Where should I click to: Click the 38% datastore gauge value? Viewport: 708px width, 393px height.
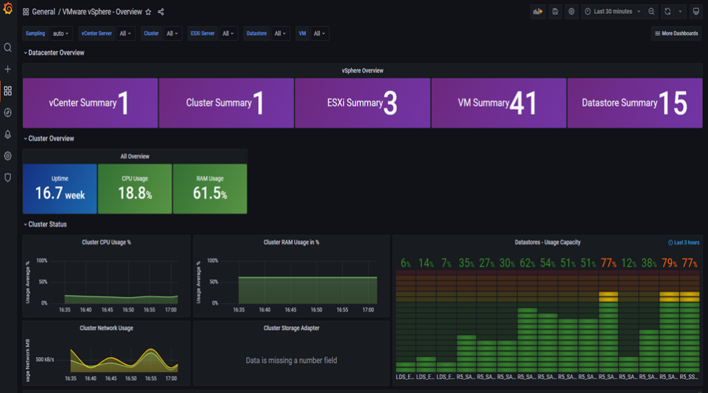(649, 263)
